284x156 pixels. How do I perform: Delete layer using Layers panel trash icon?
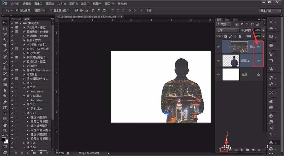(259, 150)
